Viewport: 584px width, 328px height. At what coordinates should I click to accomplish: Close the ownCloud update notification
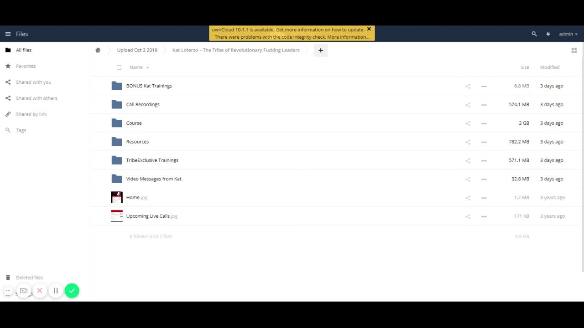pyautogui.click(x=369, y=29)
